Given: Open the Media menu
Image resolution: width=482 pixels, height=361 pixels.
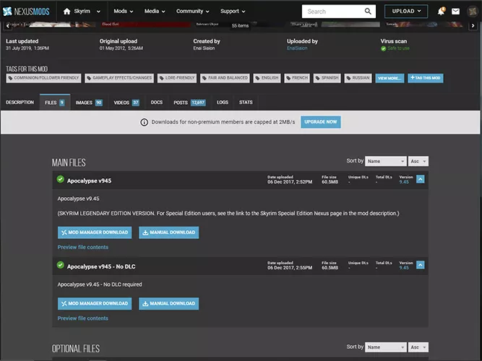Looking at the screenshot, I should tap(155, 12).
